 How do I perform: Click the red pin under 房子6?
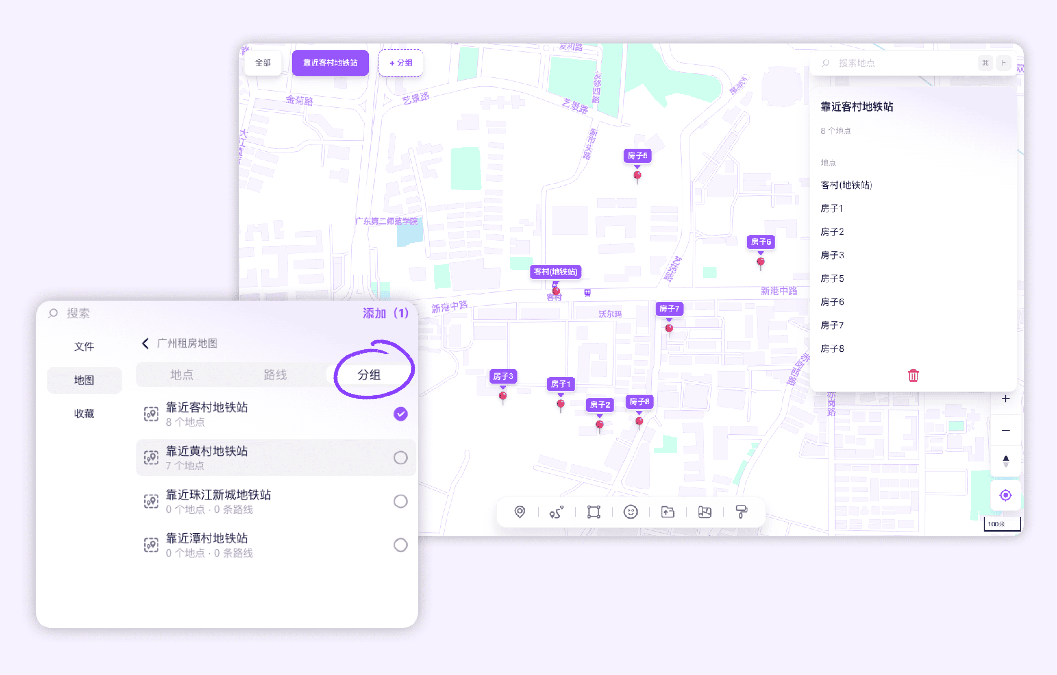[x=761, y=262]
